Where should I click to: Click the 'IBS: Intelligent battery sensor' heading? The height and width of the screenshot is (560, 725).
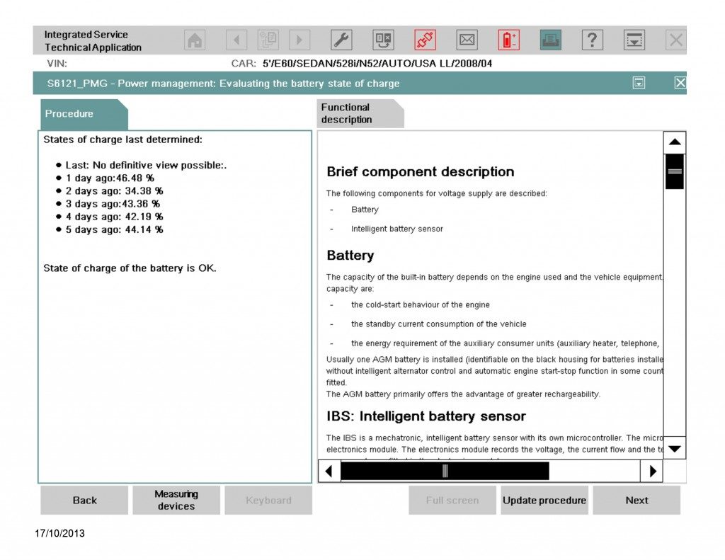[426, 416]
